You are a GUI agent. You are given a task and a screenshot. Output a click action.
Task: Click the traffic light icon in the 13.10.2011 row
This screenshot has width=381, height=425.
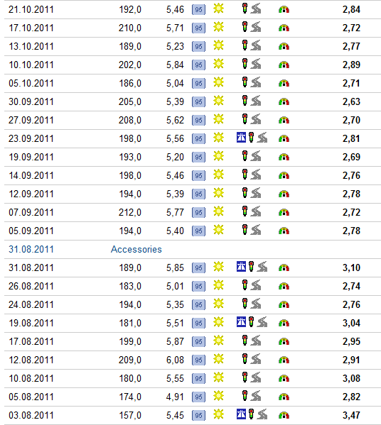point(245,45)
